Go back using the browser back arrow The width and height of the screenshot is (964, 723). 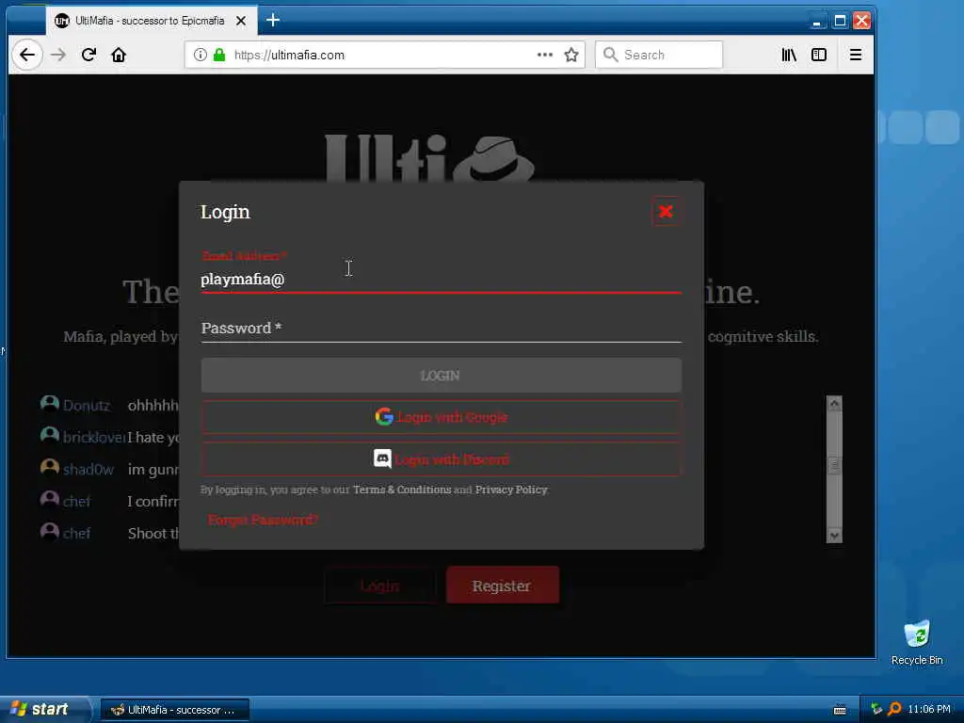pyautogui.click(x=27, y=56)
